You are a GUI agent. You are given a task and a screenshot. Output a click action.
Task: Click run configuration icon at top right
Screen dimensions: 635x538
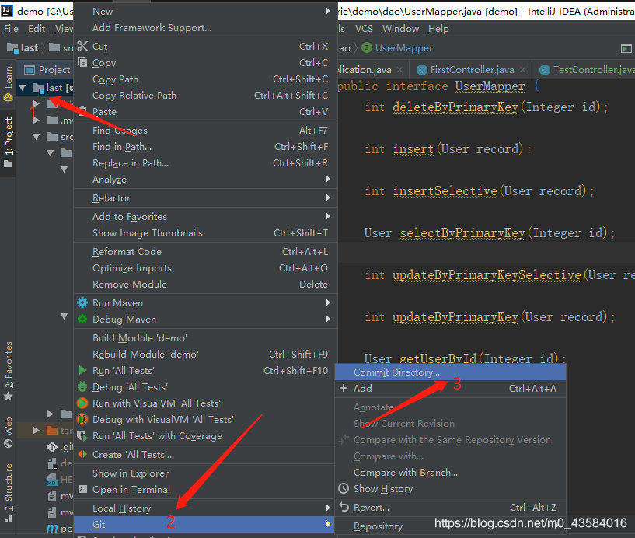click(626, 48)
